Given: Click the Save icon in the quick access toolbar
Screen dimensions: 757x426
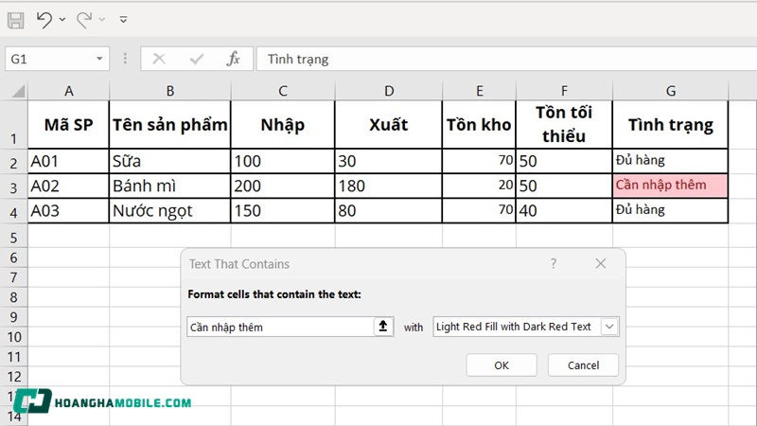Looking at the screenshot, I should (16, 20).
